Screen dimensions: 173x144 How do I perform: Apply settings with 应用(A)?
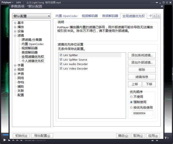click(x=153, y=136)
